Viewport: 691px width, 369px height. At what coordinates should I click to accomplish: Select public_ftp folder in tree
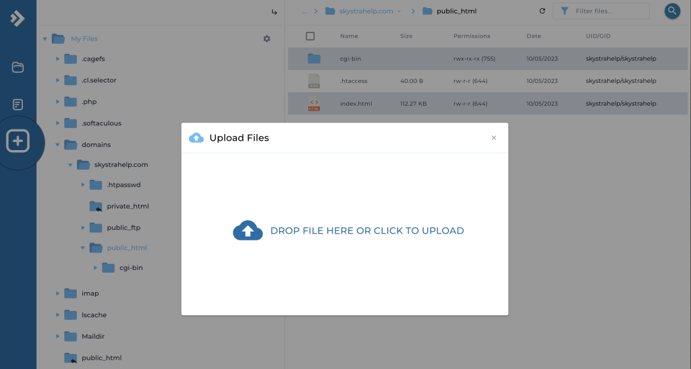tap(123, 228)
